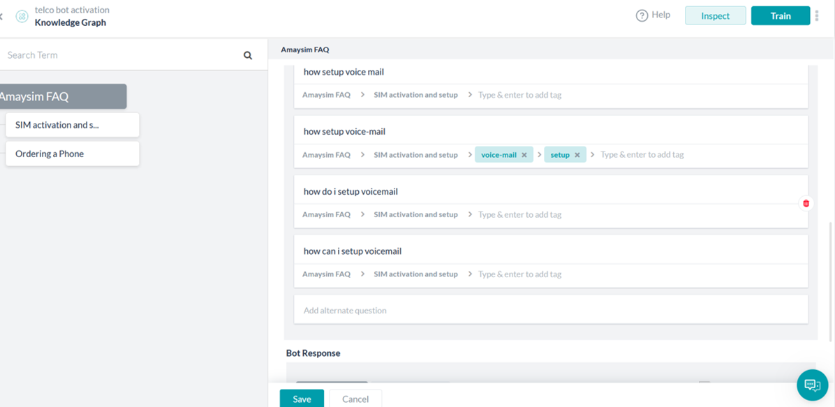Select the Ordering a Phone node
Screen dimensions: 835x407
coord(73,154)
